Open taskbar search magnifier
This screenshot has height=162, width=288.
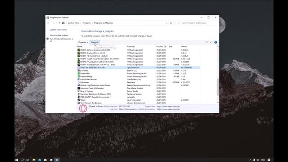(22, 160)
